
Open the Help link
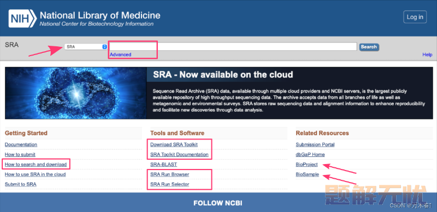(427, 54)
